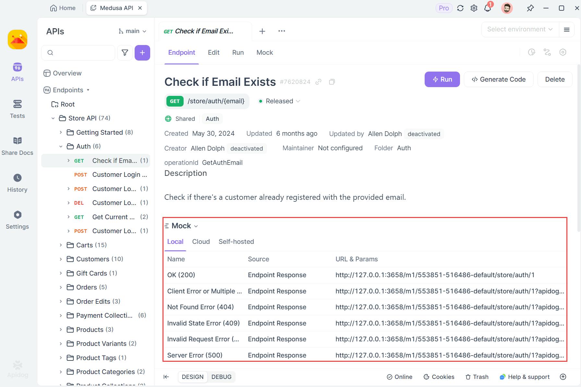Click the Pro badge
The image size is (581, 387).
click(x=444, y=8)
